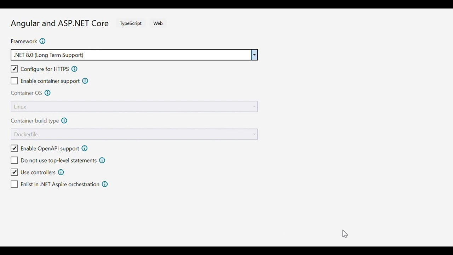Viewport: 453px width, 255px height.
Task: Click info icon beside Enable container support
Action: pyautogui.click(x=85, y=81)
